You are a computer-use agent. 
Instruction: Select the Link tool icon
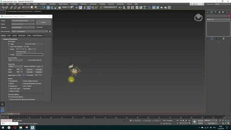11,8
